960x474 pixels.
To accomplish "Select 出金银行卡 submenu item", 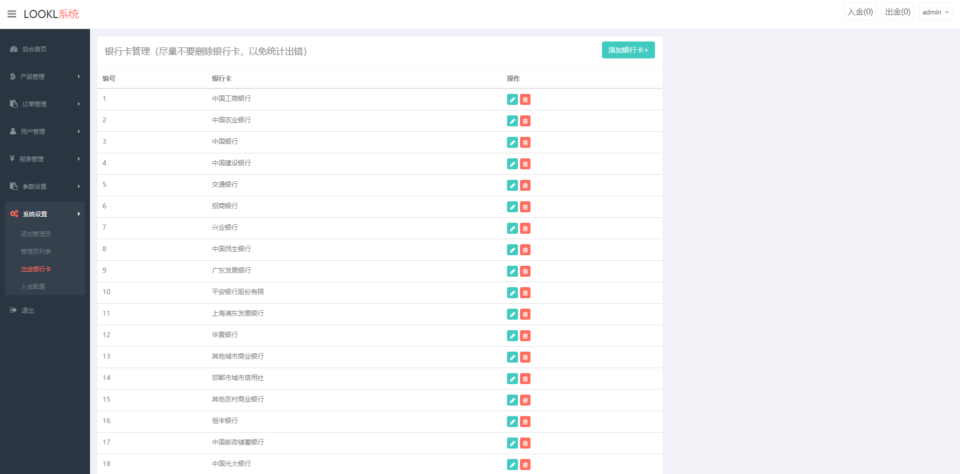I will point(36,269).
